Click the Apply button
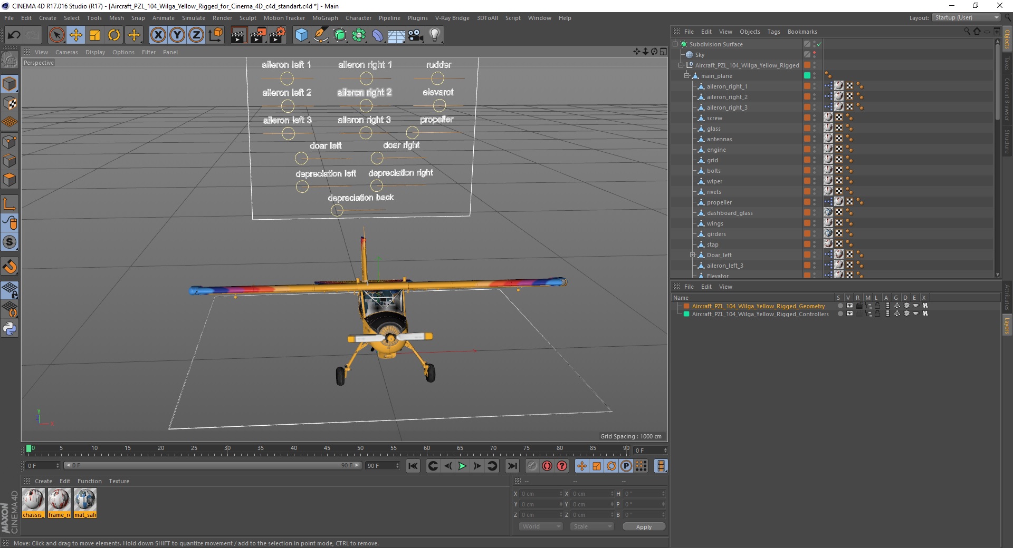 pyautogui.click(x=644, y=526)
